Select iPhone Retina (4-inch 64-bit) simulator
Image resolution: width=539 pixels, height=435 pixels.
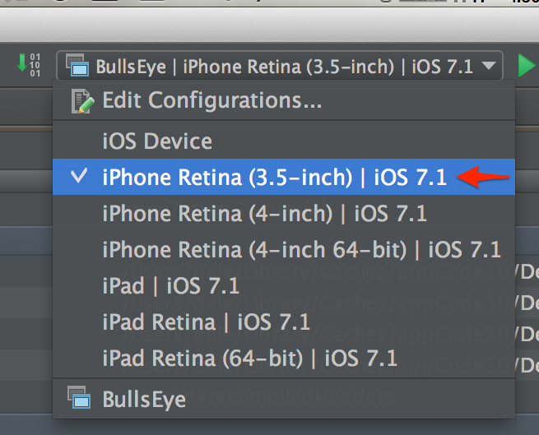284,249
